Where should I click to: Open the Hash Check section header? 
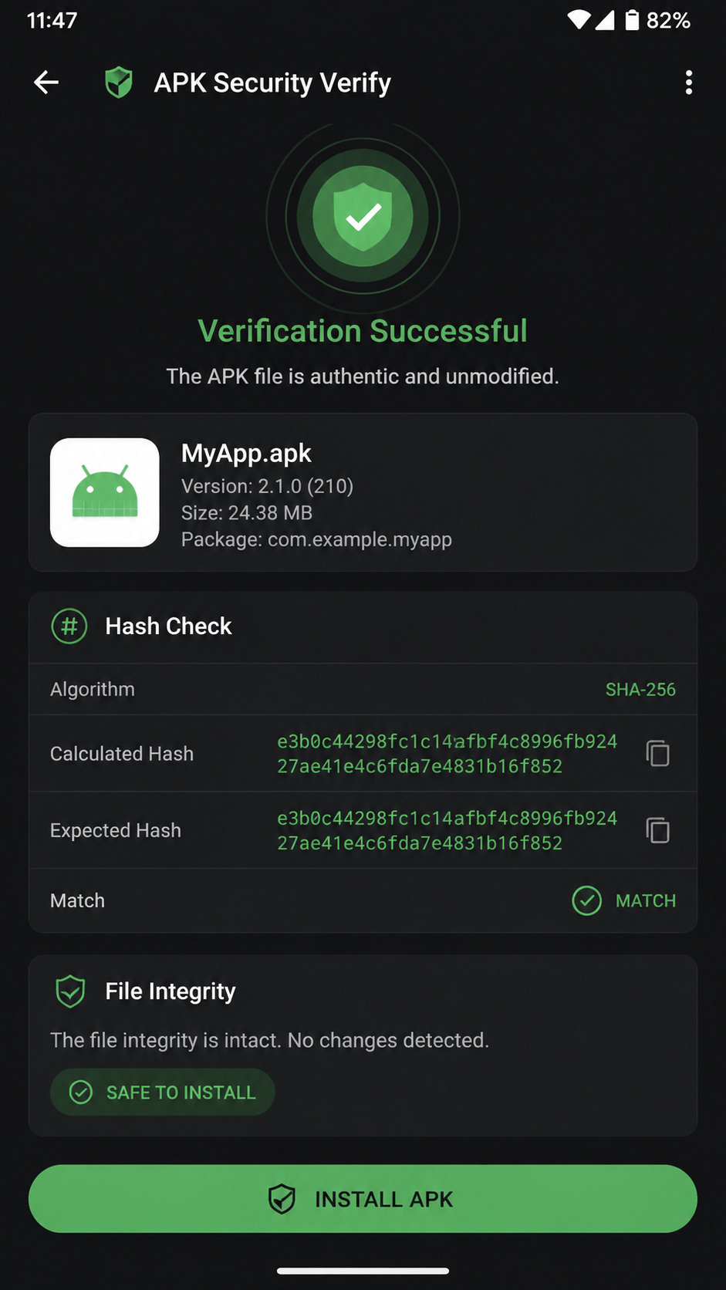click(363, 626)
